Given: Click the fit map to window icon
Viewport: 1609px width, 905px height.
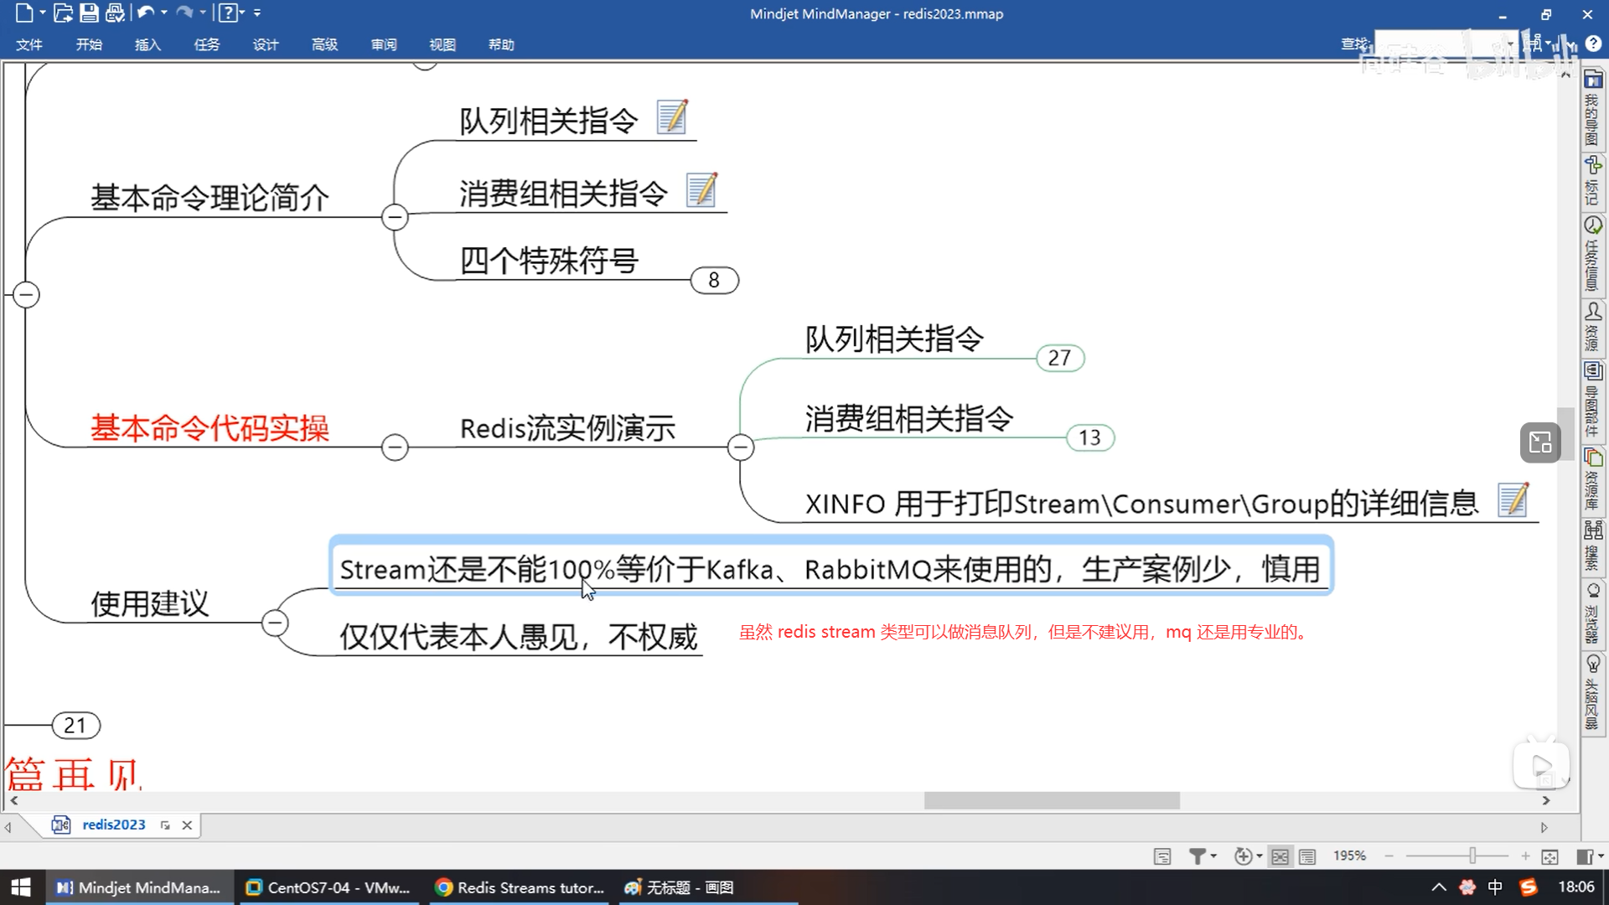Looking at the screenshot, I should pos(1550,856).
